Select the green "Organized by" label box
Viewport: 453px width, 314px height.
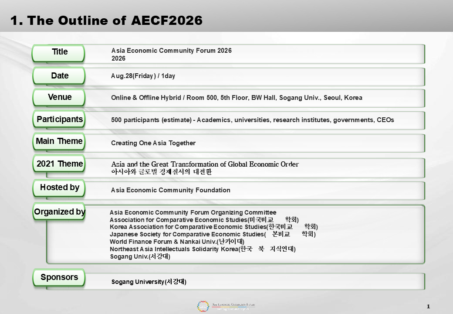click(x=59, y=212)
